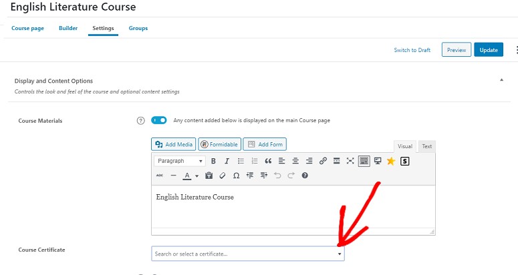Click the monitor icon in editor toolbar
This screenshot has height=275, width=518.
tap(378, 161)
